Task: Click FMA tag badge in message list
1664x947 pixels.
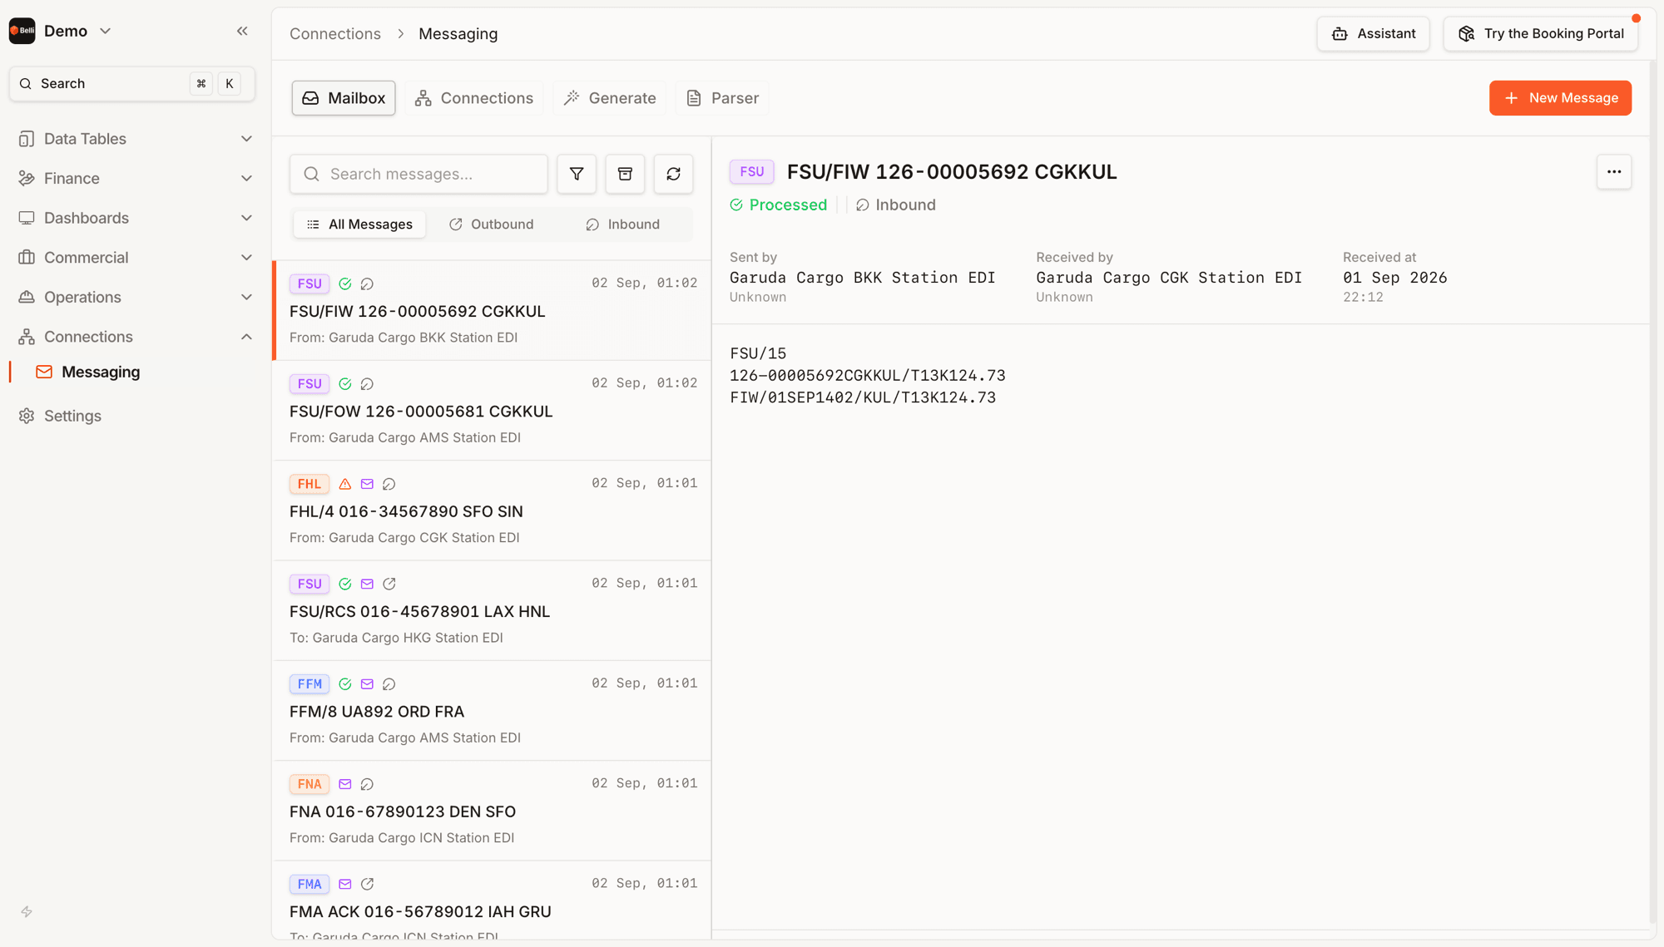Action: [310, 884]
